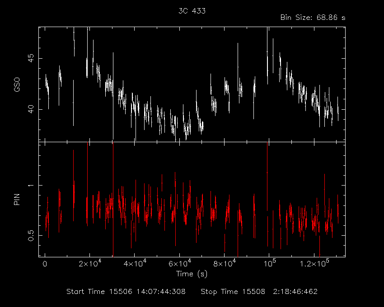Click the x-axis tick label 6×10^4
The image size is (384, 307).
(180, 263)
